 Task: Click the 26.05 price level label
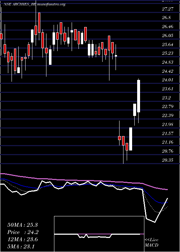(168, 36)
